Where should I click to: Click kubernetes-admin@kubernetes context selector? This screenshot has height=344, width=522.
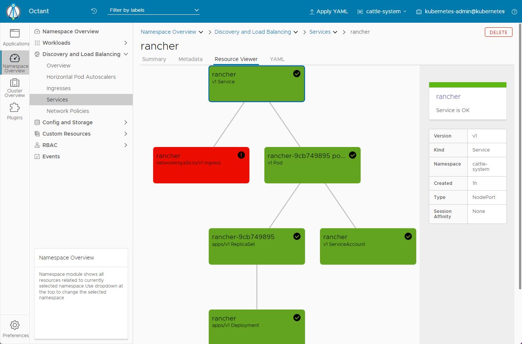coord(461,11)
